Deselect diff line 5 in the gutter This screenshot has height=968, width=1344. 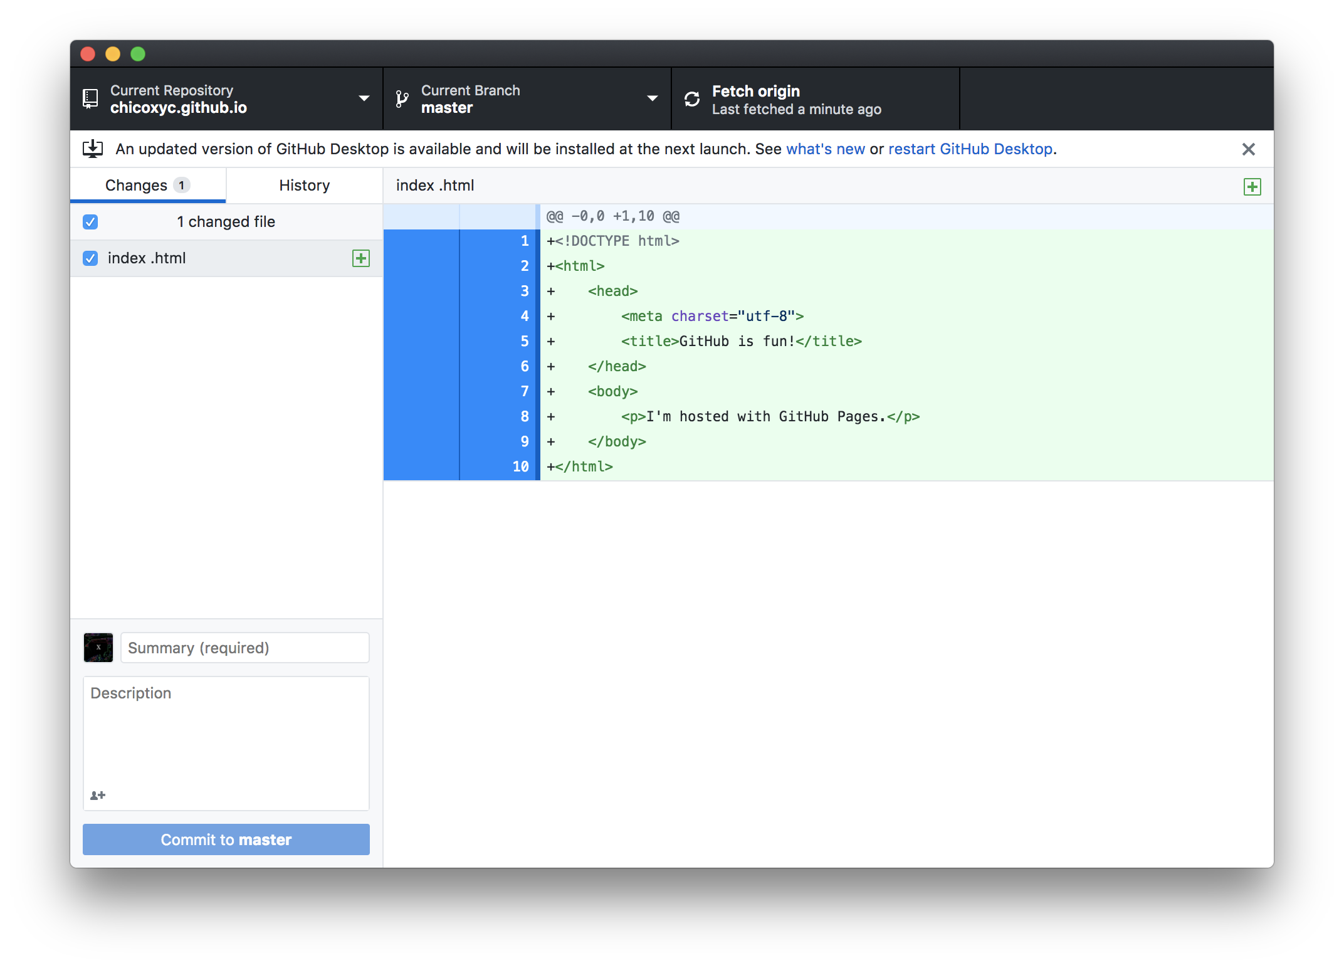click(495, 341)
